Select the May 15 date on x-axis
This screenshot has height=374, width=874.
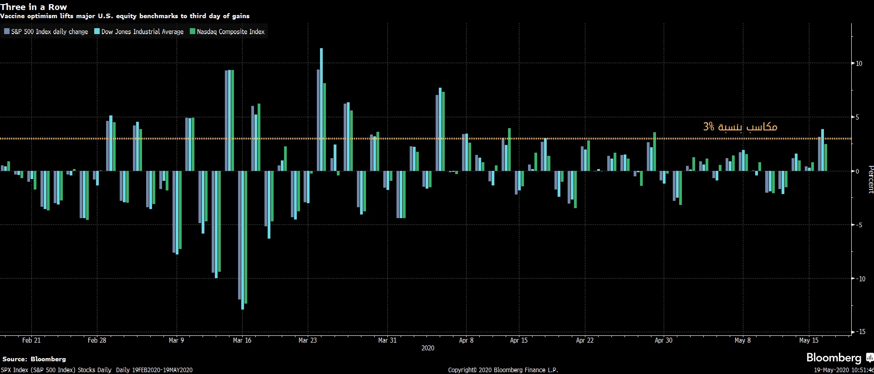808,340
